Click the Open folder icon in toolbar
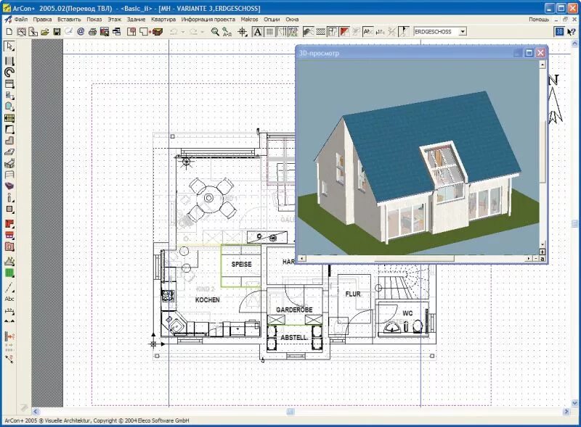This screenshot has width=581, height=427. 45,32
